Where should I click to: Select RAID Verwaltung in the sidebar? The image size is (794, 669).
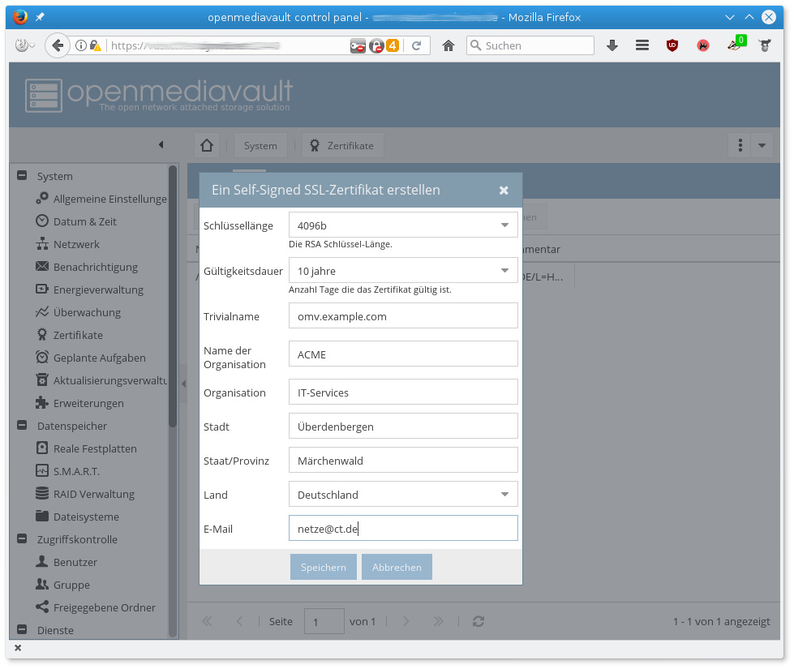coord(93,494)
